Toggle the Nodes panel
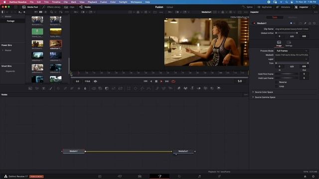Viewport: 319px width, 179px height. tap(85, 7)
